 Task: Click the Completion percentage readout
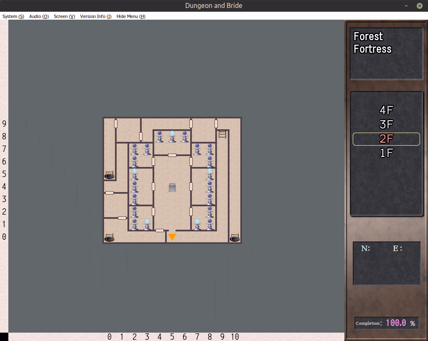click(x=400, y=323)
